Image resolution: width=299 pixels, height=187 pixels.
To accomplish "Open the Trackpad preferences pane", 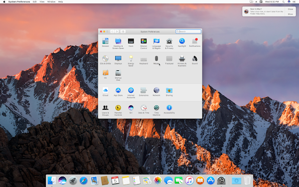I will [x=169, y=60].
